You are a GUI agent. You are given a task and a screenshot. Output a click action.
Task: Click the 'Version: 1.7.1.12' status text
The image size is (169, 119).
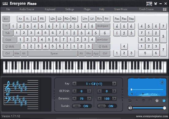coord(11,116)
